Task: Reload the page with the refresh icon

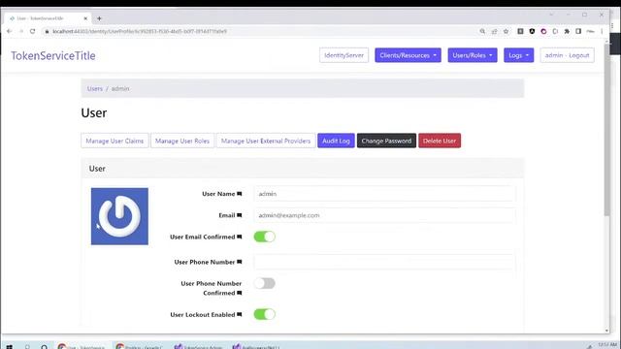Action: pyautogui.click(x=32, y=31)
